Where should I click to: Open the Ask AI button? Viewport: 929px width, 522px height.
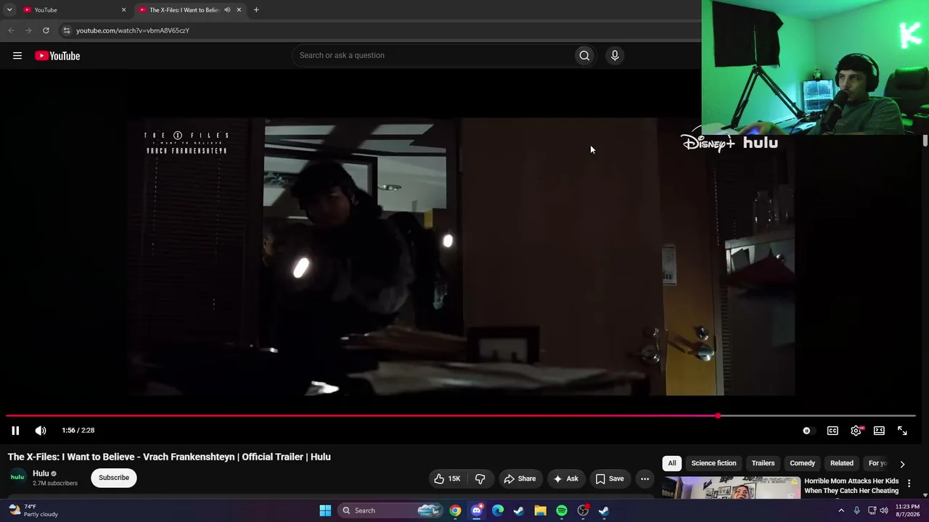[x=565, y=478]
